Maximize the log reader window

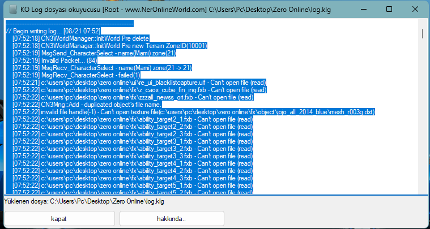(x=389, y=9)
